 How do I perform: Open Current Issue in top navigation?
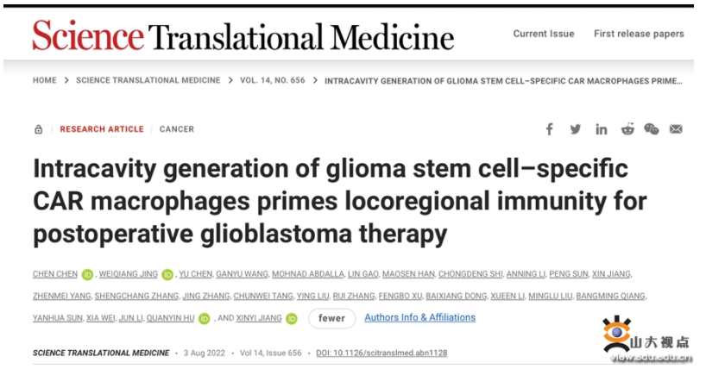pos(543,34)
